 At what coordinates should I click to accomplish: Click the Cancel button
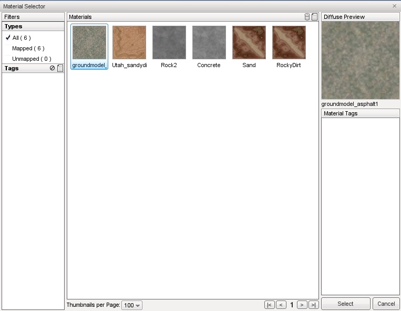[x=386, y=304]
